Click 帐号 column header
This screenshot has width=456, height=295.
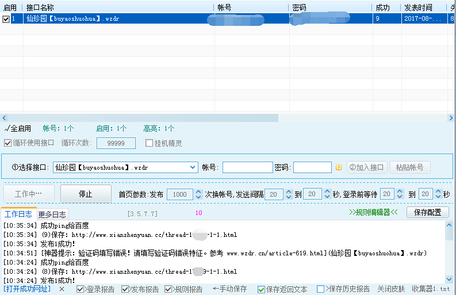point(224,7)
